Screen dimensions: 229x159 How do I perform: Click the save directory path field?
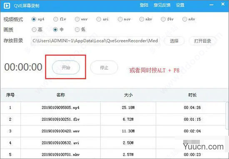pos(95,41)
